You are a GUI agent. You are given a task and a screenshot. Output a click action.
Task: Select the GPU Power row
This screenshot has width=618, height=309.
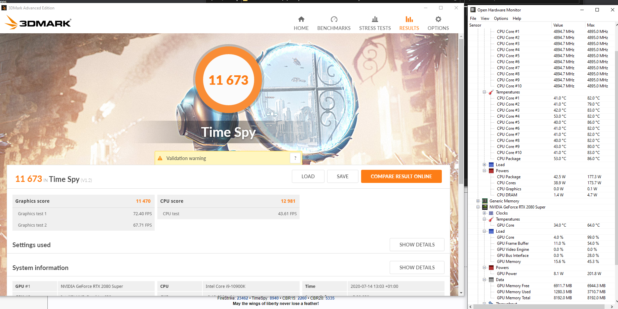point(541,274)
